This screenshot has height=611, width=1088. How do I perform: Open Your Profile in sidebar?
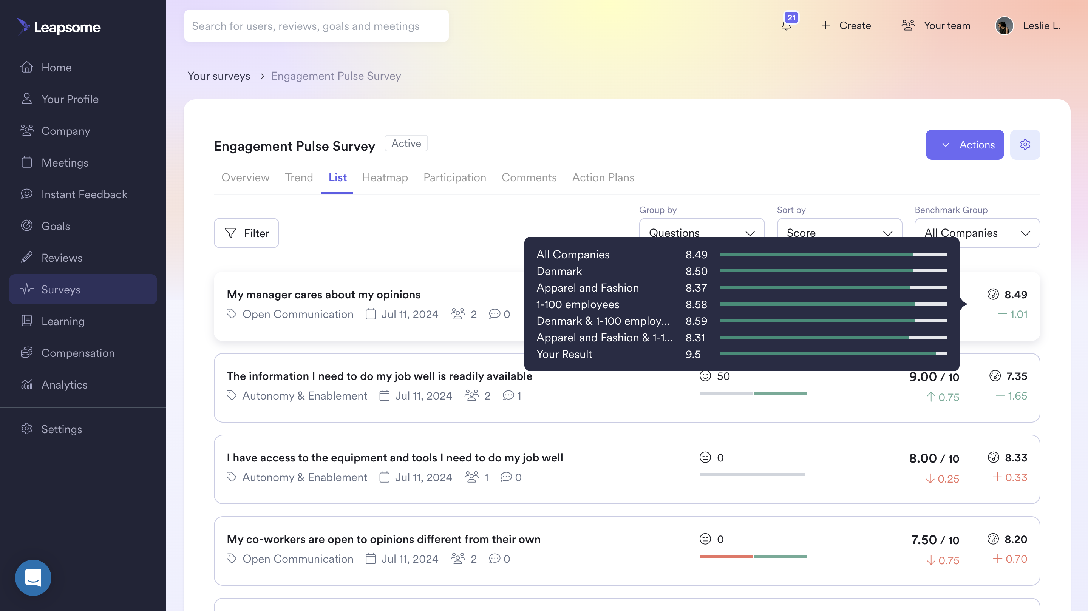pyautogui.click(x=83, y=99)
